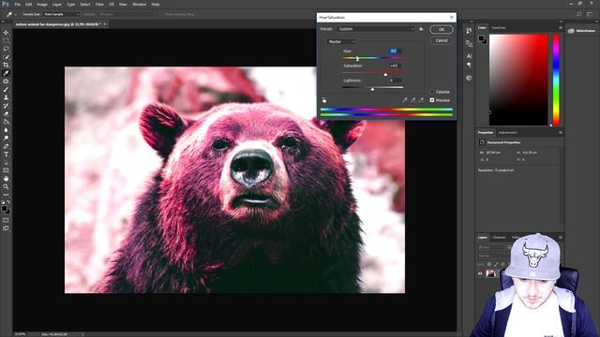Hide the layer via eye icon
The height and width of the screenshot is (337, 600).
point(480,273)
